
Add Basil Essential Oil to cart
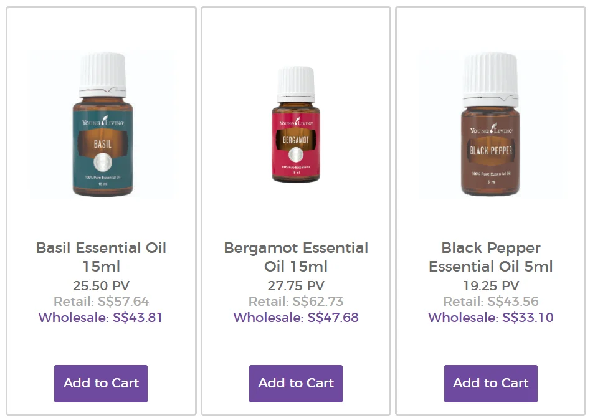pyautogui.click(x=101, y=383)
